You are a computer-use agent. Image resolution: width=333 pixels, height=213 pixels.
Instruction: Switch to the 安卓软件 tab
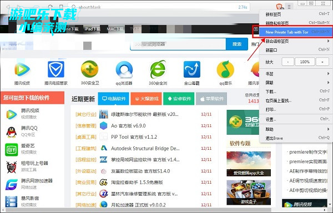coord(179,99)
